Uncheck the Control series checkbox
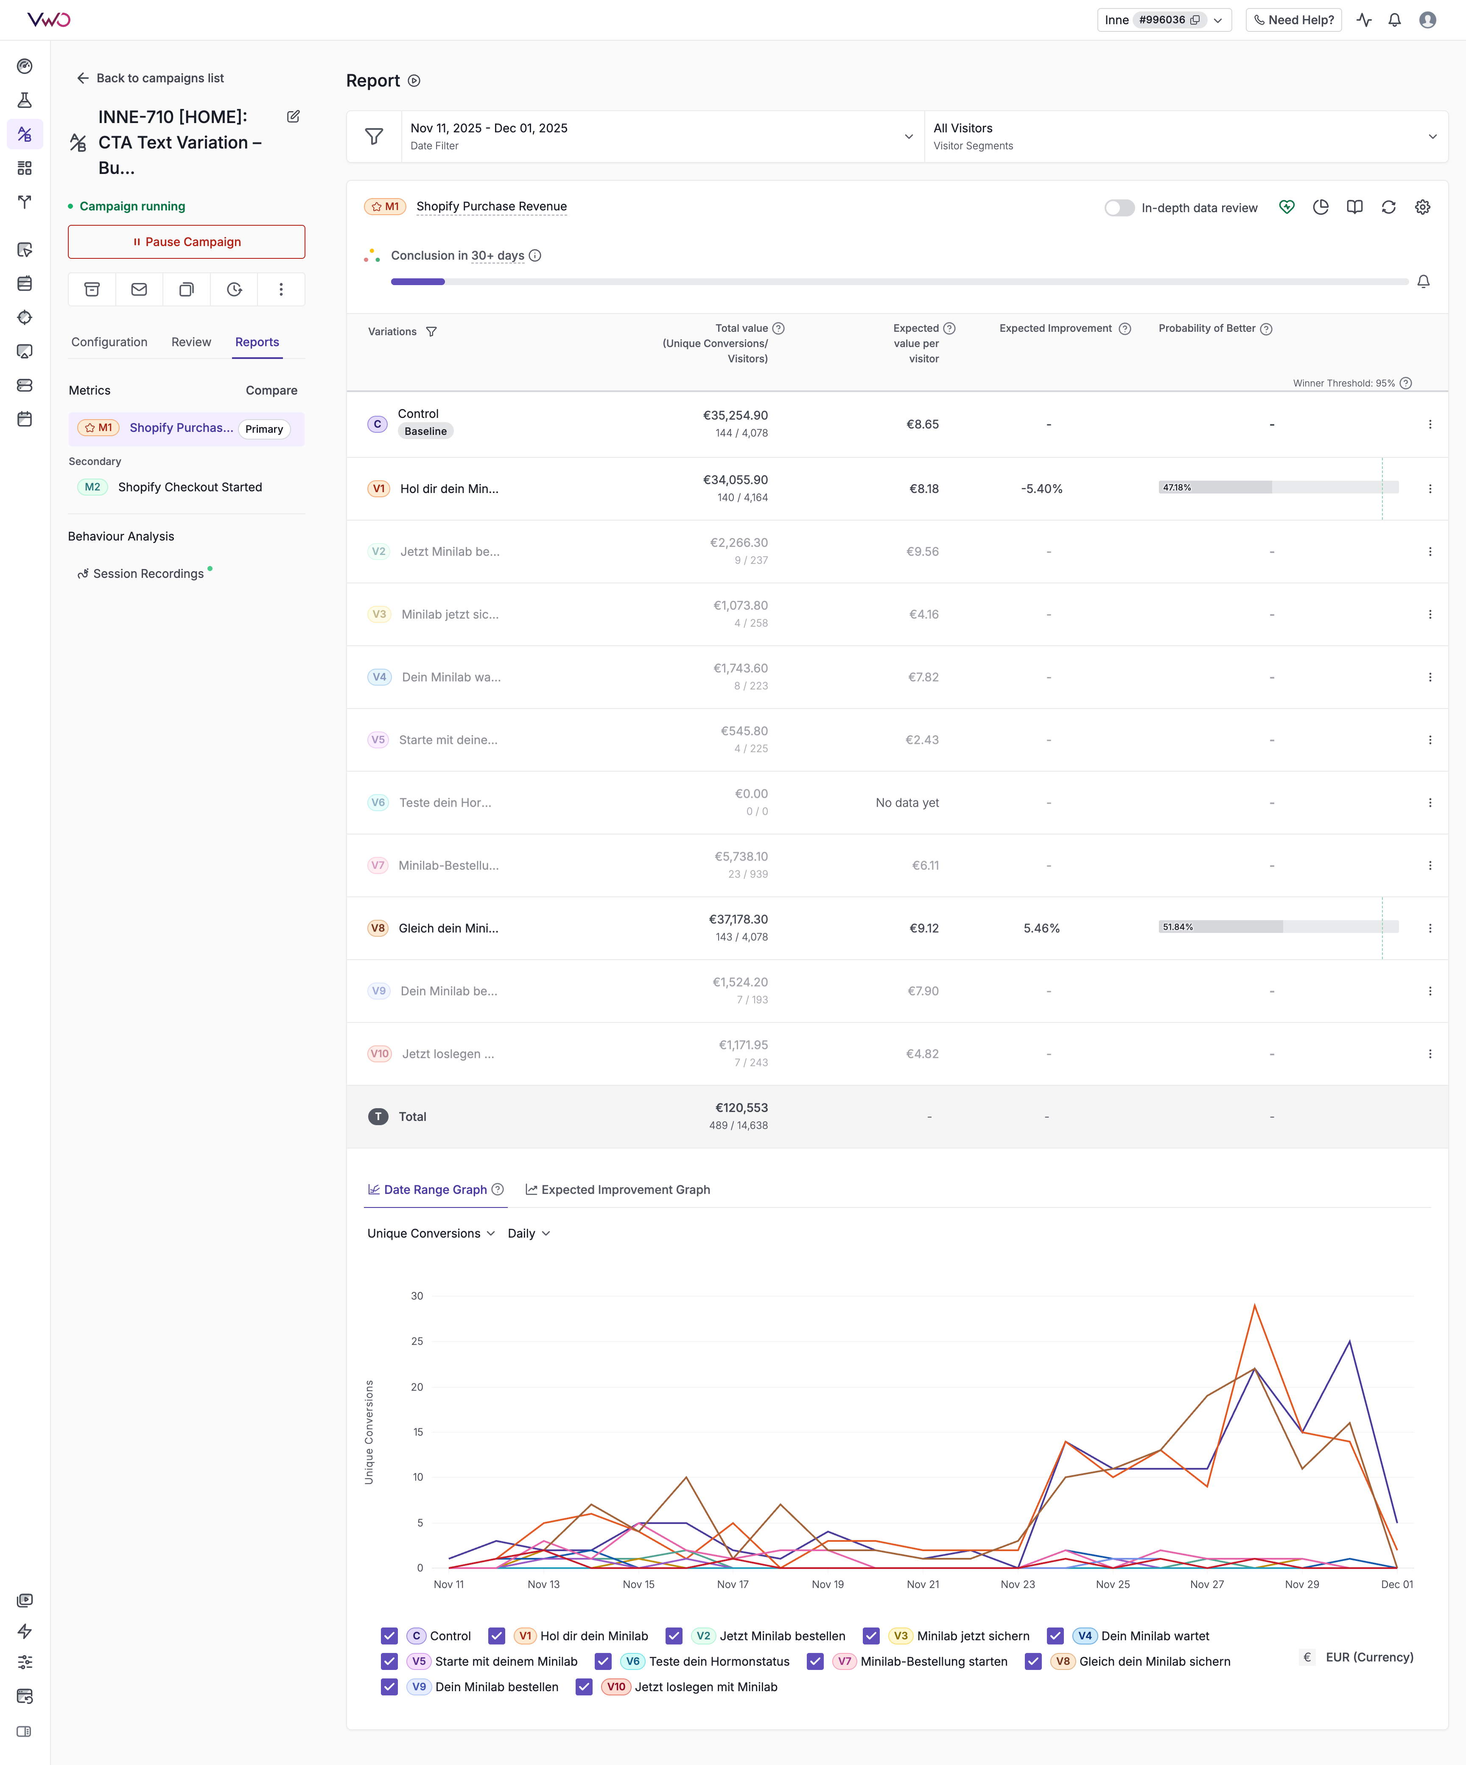This screenshot has height=1765, width=1466. [389, 1636]
